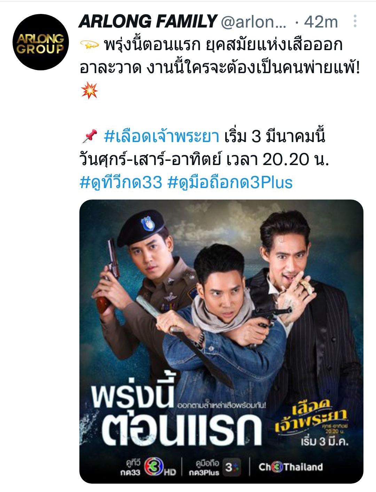The height and width of the screenshot is (492, 376).
Task: Click the collision explosion emoji
Action: point(89,91)
